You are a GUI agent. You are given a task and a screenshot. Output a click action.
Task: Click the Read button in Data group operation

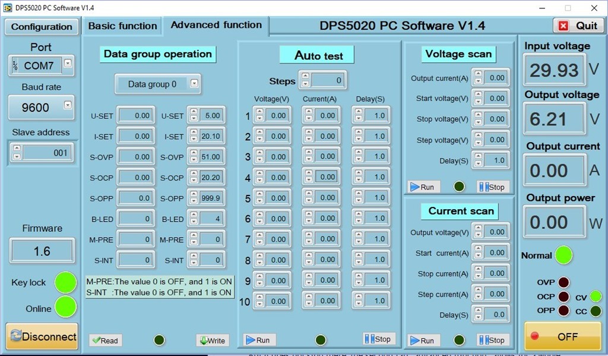pyautogui.click(x=104, y=341)
